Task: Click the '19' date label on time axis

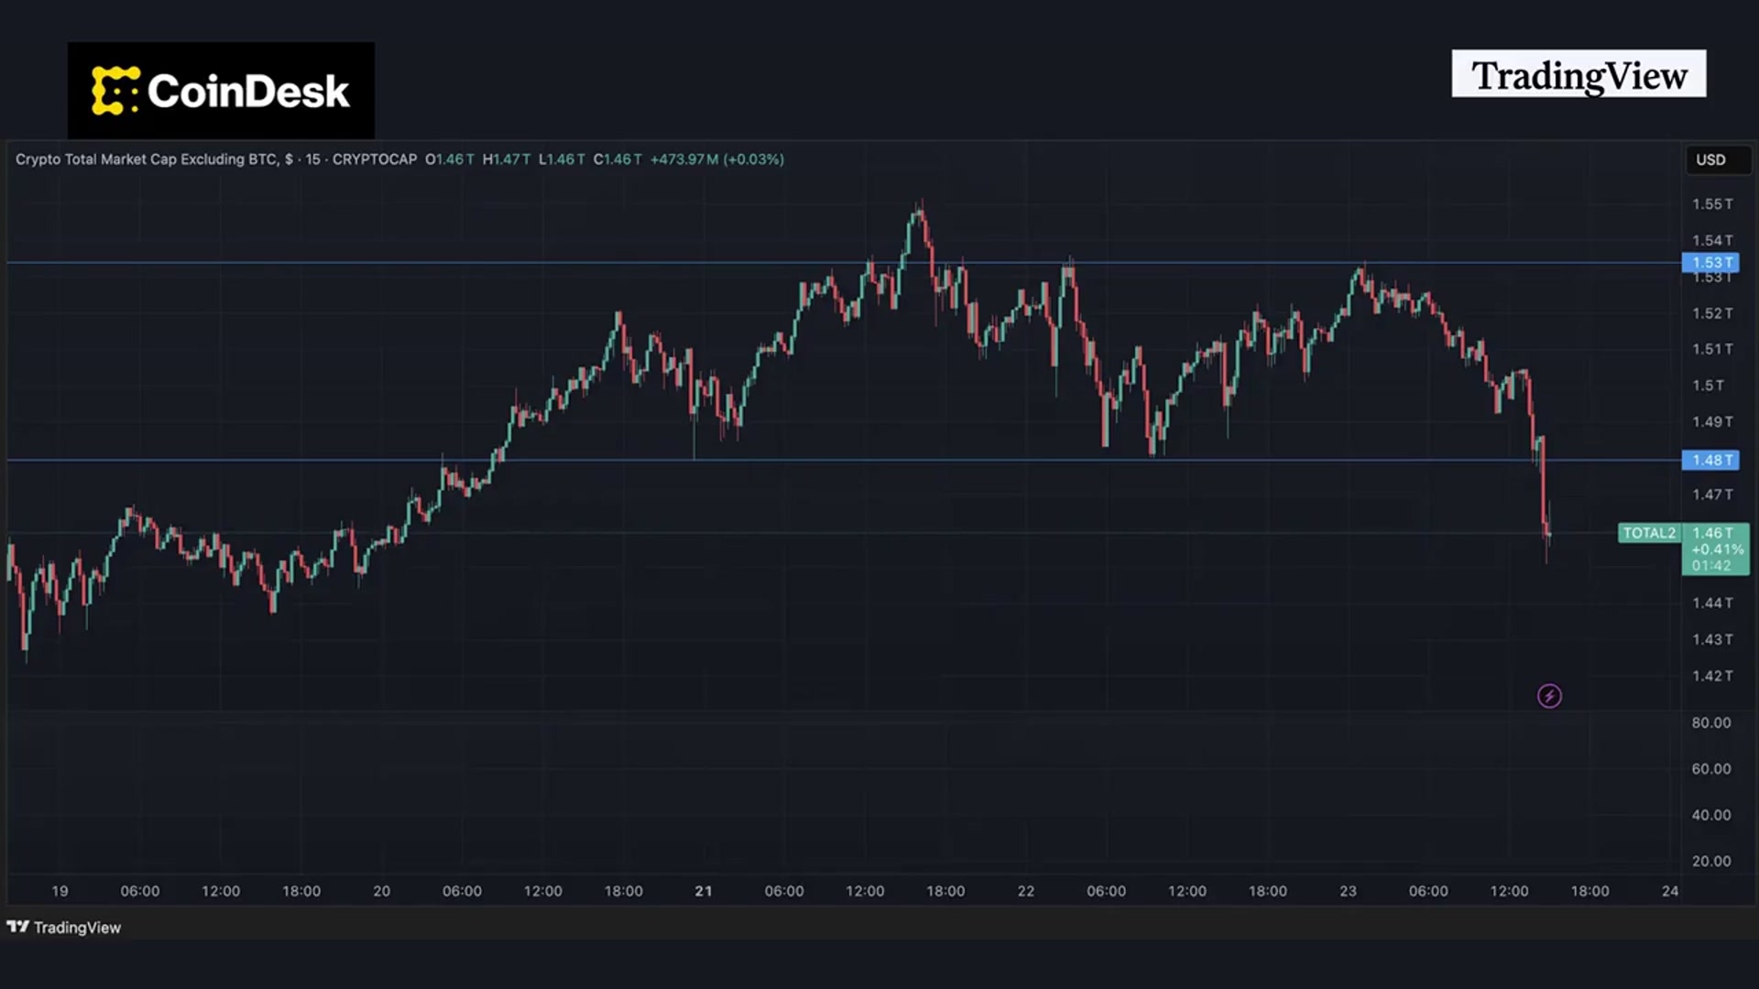Action: click(60, 891)
